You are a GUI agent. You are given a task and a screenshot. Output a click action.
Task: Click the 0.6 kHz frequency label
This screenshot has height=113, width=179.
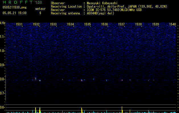[x=2, y=107]
